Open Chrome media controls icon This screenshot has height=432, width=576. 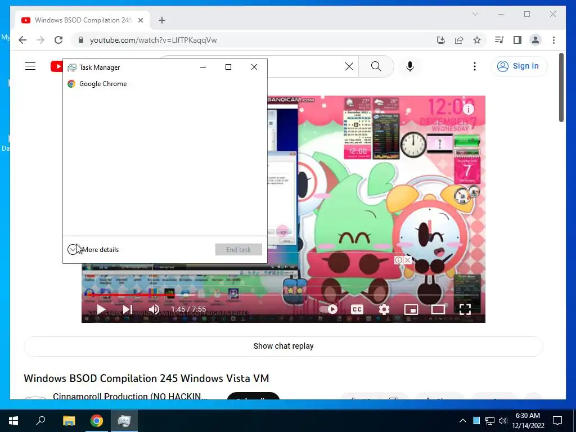click(x=499, y=40)
